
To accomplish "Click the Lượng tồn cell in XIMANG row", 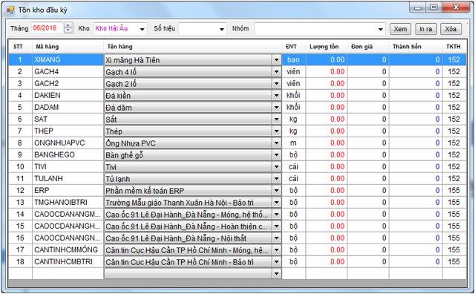I will pyautogui.click(x=327, y=59).
